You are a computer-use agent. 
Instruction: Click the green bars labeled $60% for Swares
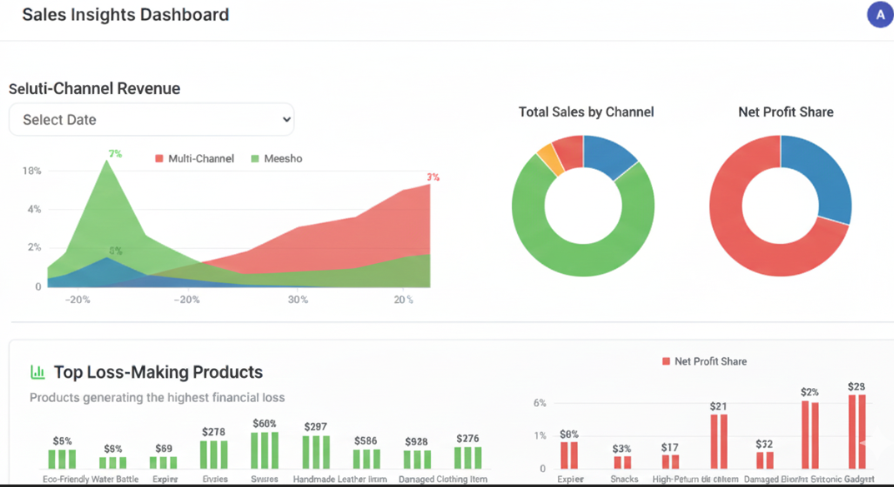click(x=264, y=450)
